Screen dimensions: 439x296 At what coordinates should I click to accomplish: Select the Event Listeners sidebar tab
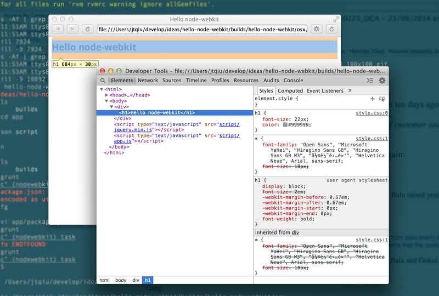point(325,90)
